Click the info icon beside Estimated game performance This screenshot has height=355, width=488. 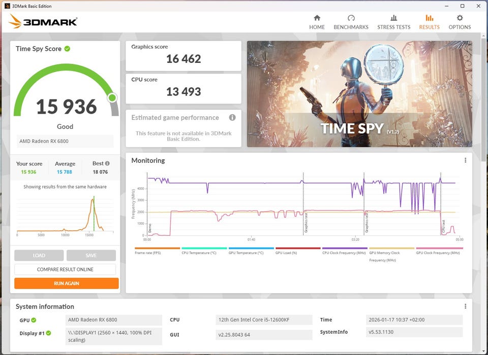(x=232, y=117)
